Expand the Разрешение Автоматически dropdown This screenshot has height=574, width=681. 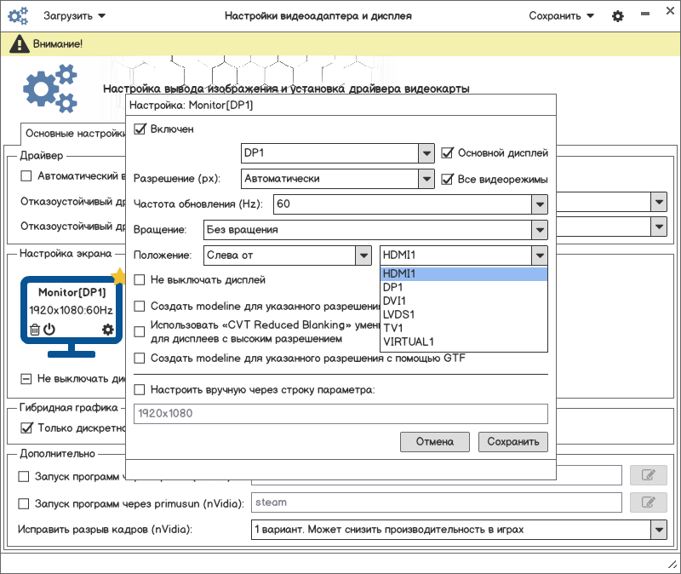point(426,179)
